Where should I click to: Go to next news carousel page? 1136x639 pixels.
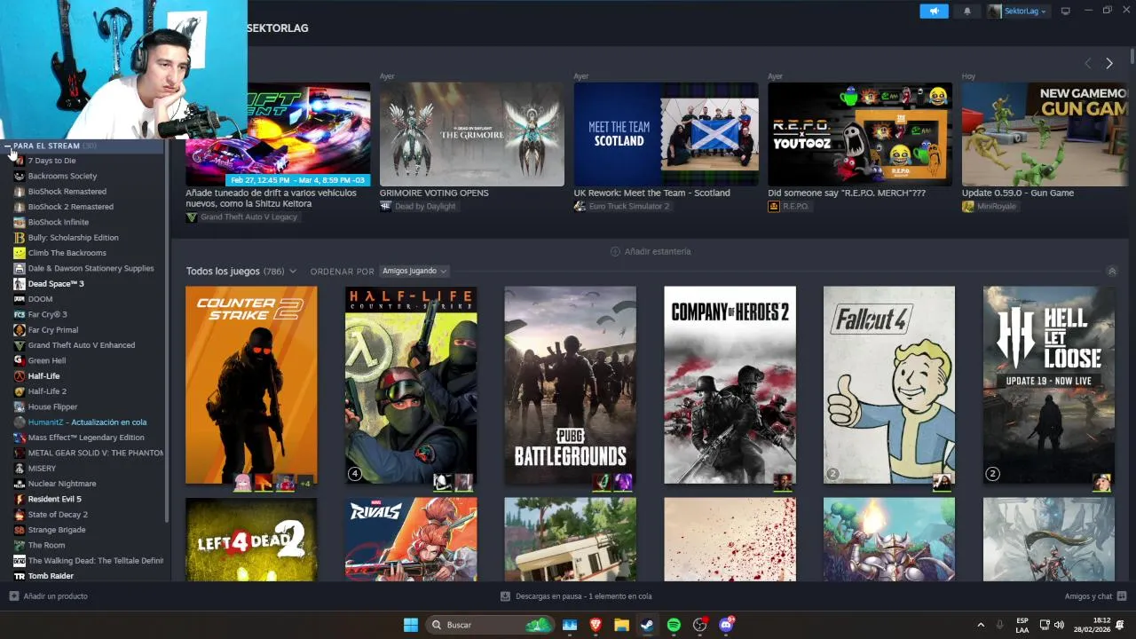coord(1108,63)
